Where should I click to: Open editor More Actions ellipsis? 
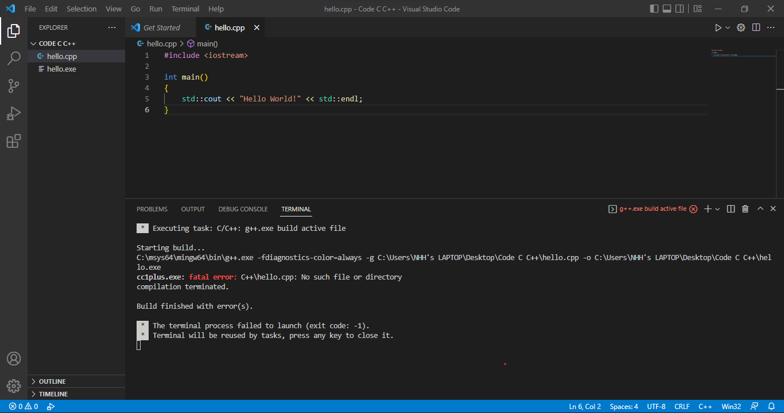coord(771,27)
